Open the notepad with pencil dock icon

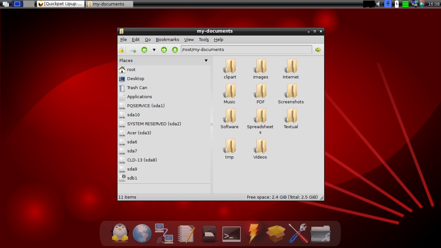pyautogui.click(x=187, y=233)
